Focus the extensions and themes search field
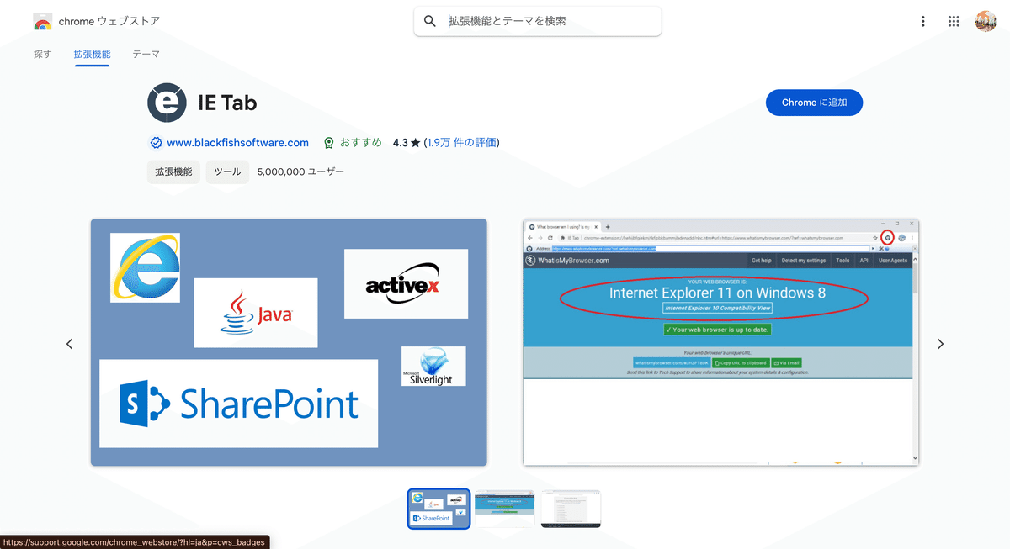Viewport: 1010px width, 549px height. tap(538, 21)
